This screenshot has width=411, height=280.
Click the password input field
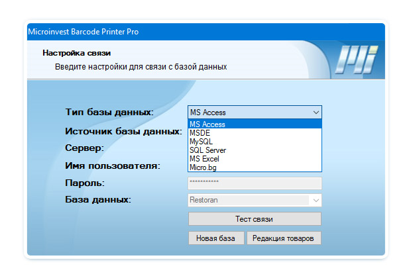click(255, 183)
